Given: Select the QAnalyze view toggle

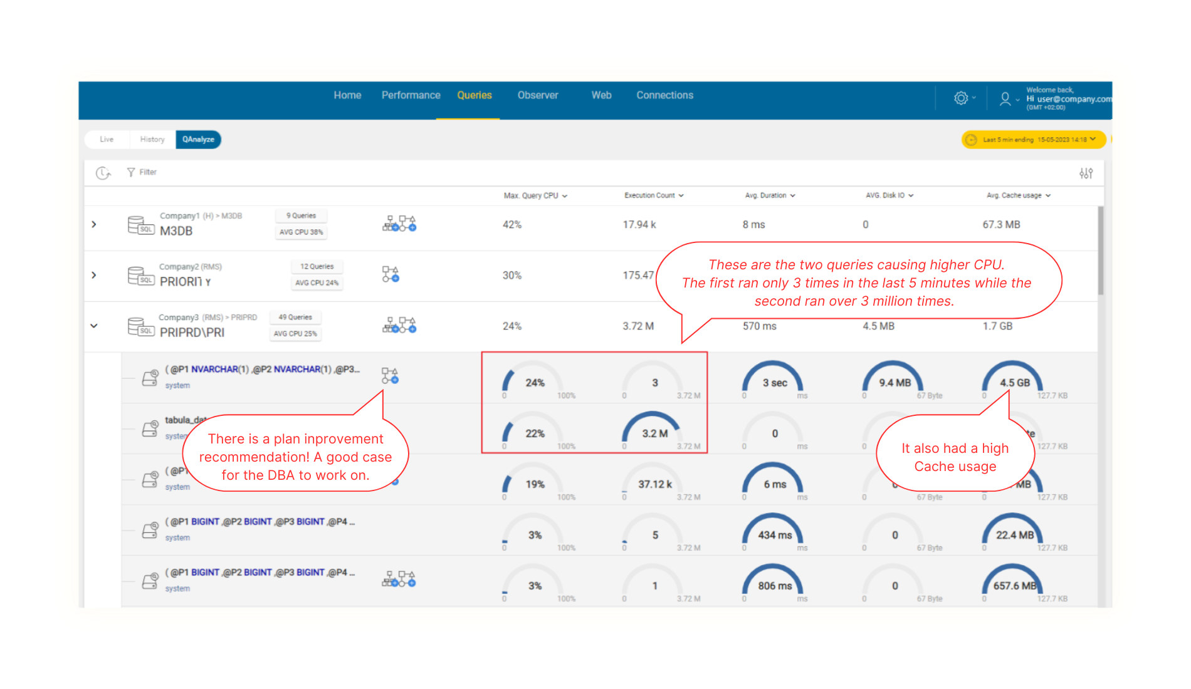Looking at the screenshot, I should tap(198, 140).
